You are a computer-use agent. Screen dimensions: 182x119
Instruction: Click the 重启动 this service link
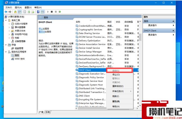click(x=42, y=32)
